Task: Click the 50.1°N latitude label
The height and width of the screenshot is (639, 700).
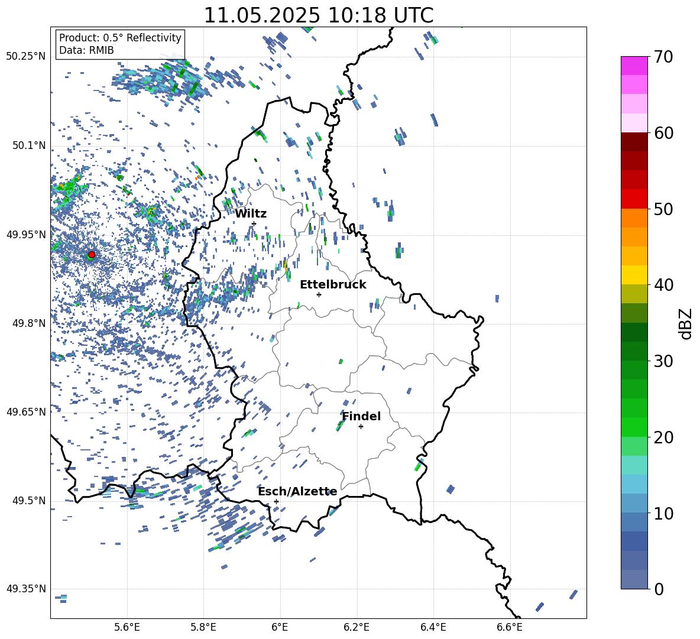Action: coord(29,145)
